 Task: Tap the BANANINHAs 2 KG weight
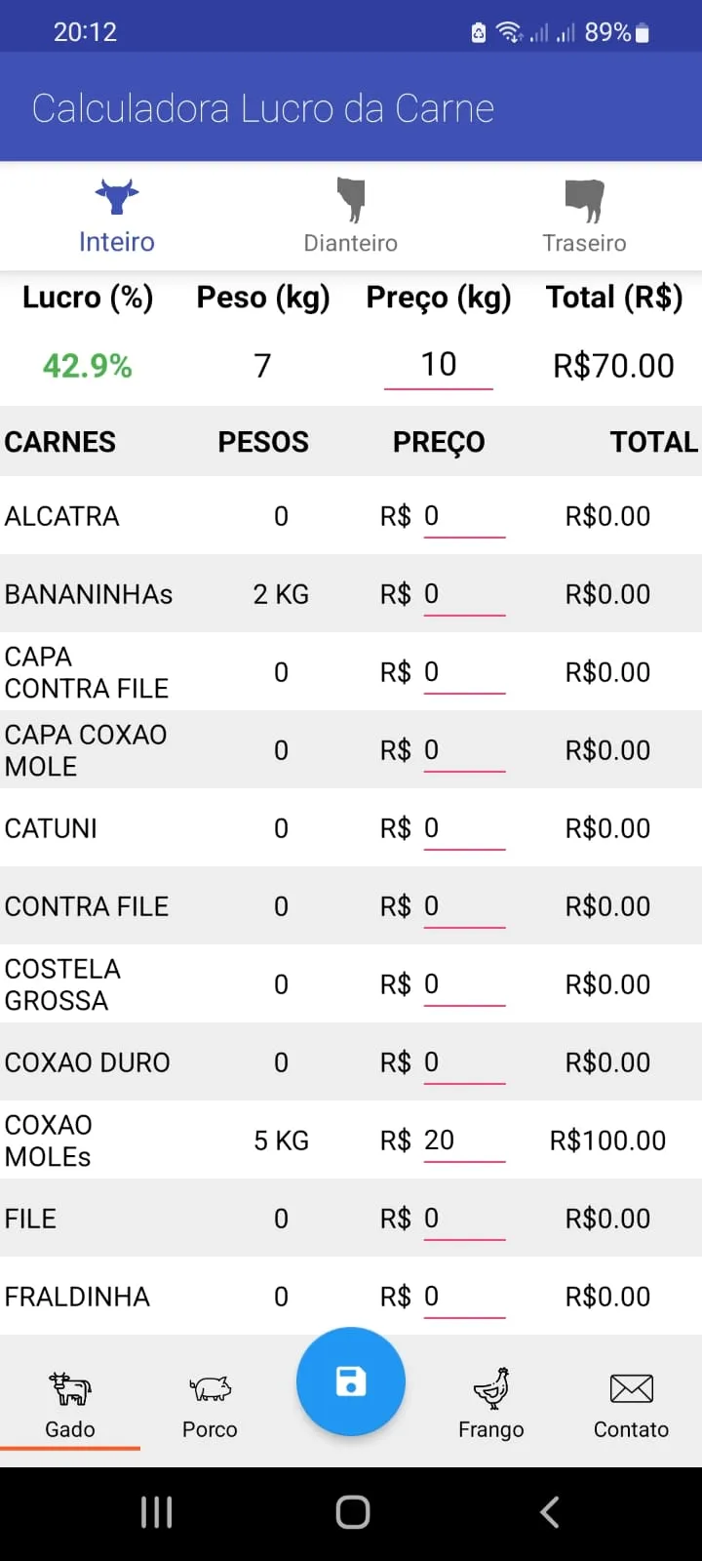point(281,594)
